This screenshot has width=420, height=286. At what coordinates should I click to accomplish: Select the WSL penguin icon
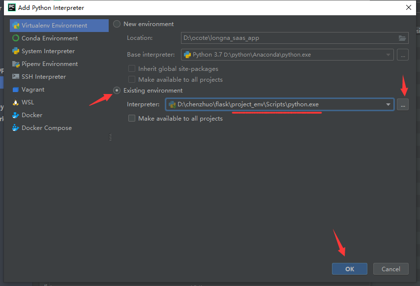click(16, 102)
